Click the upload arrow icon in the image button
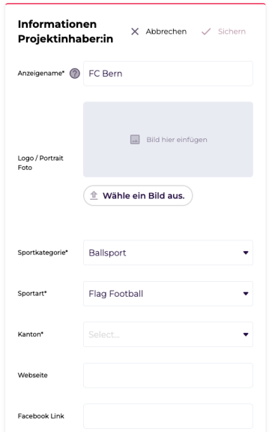 (x=94, y=195)
